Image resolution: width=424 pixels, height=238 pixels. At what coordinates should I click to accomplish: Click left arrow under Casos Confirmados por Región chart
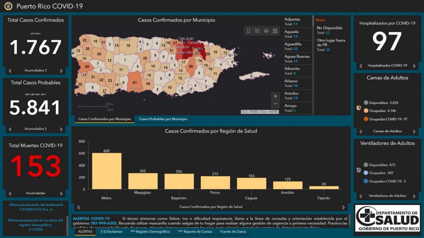(x=78, y=207)
